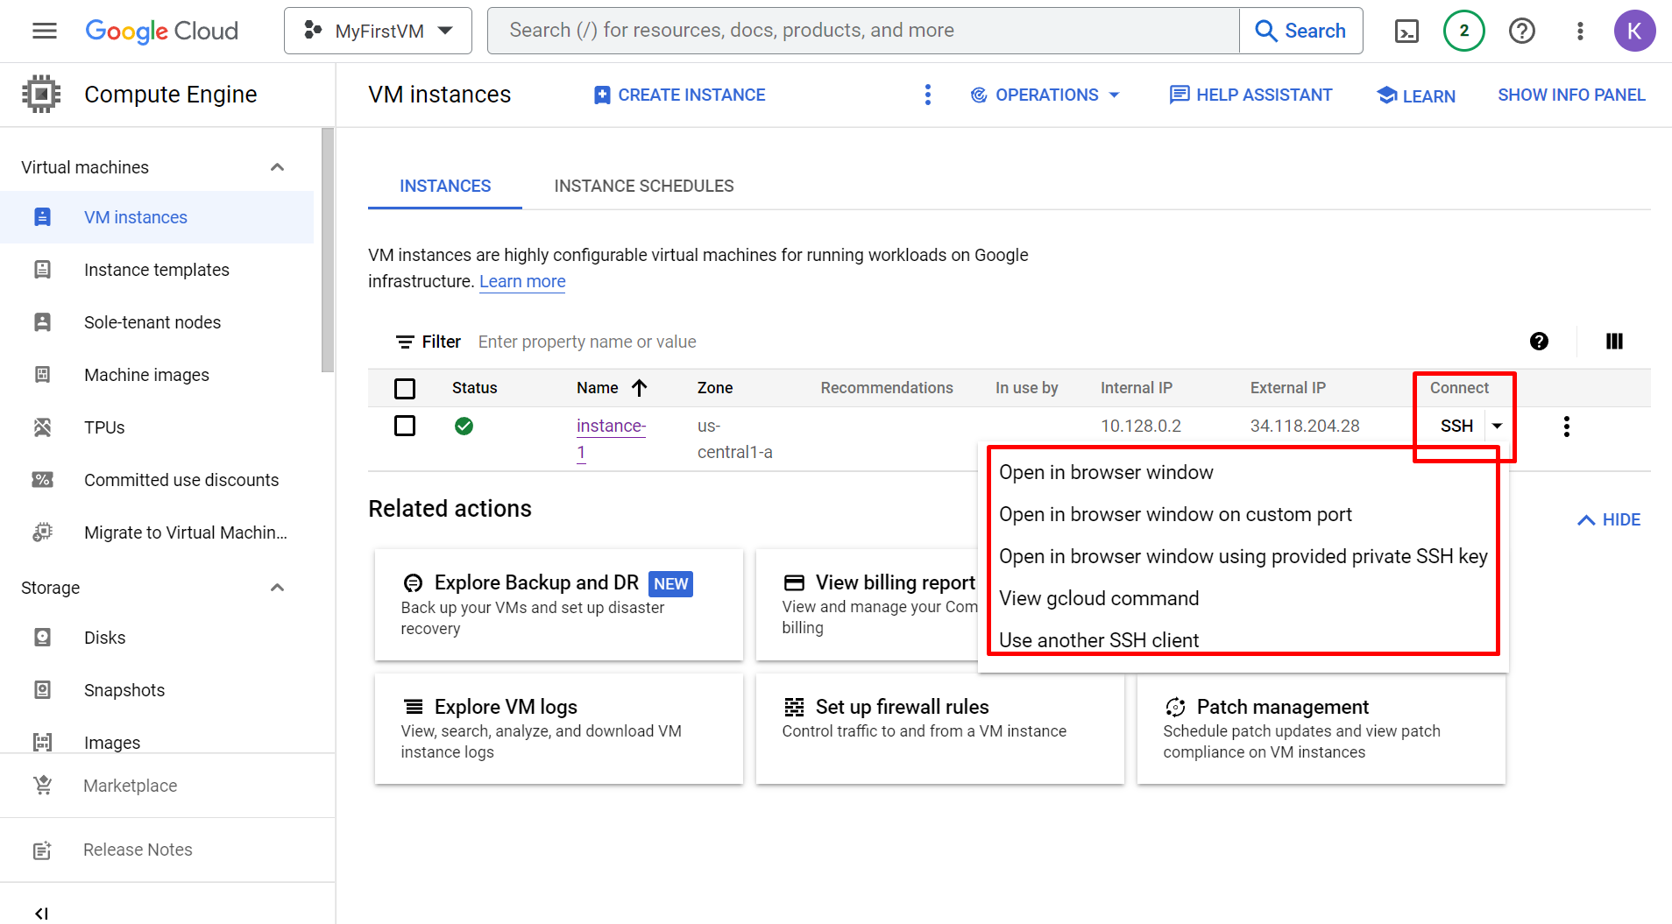Hide the Related actions panel
This screenshot has width=1672, height=924.
1609,519
